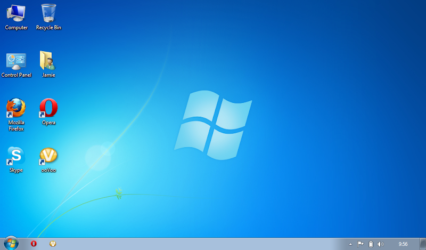Click the 9:56 taskbar clock
The width and height of the screenshot is (426, 250).
coord(403,244)
